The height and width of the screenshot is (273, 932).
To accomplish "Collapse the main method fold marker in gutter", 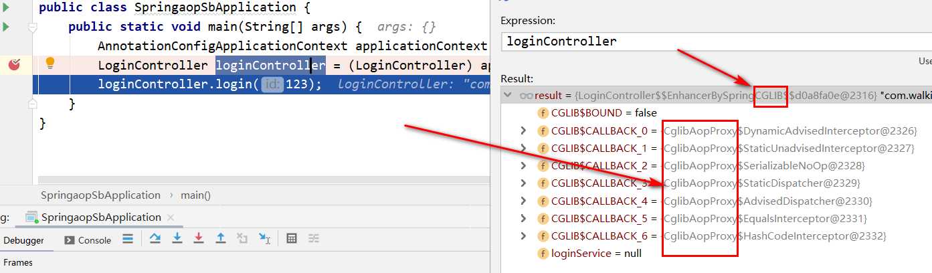I will pyautogui.click(x=32, y=27).
